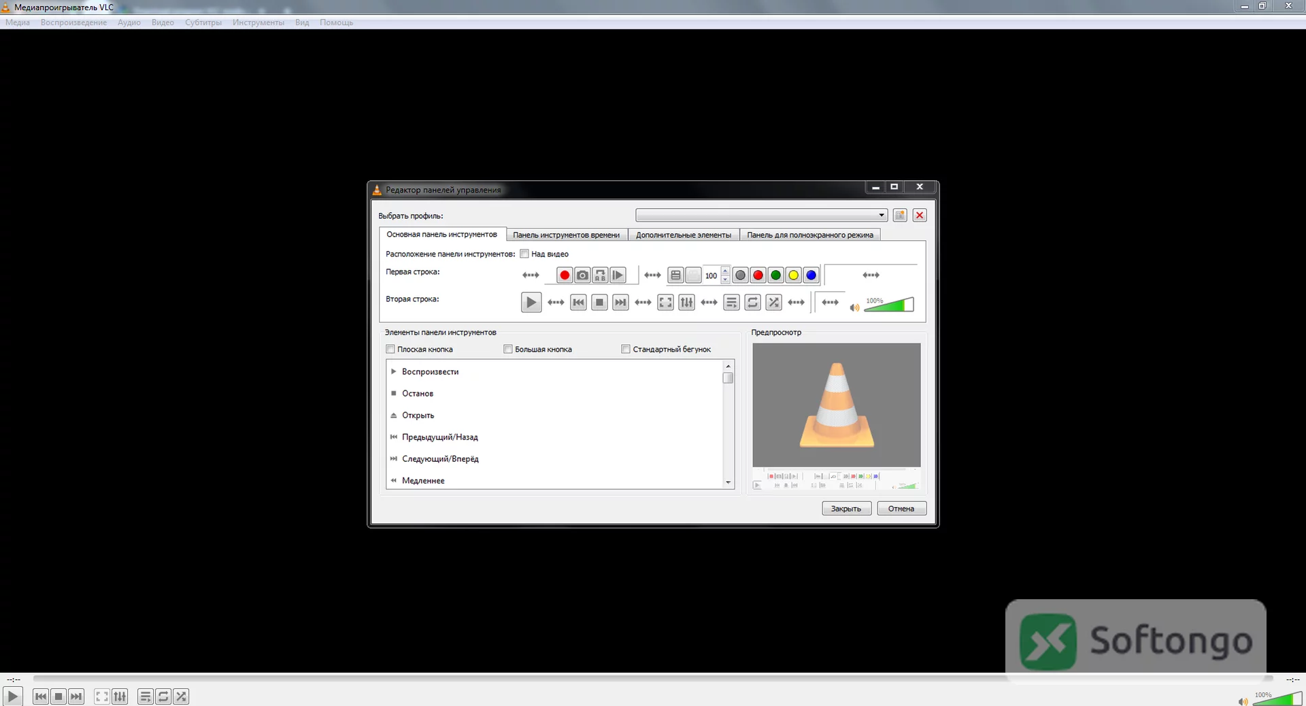1306x706 pixels.
Task: Click the green teletext color button
Action: click(x=776, y=275)
